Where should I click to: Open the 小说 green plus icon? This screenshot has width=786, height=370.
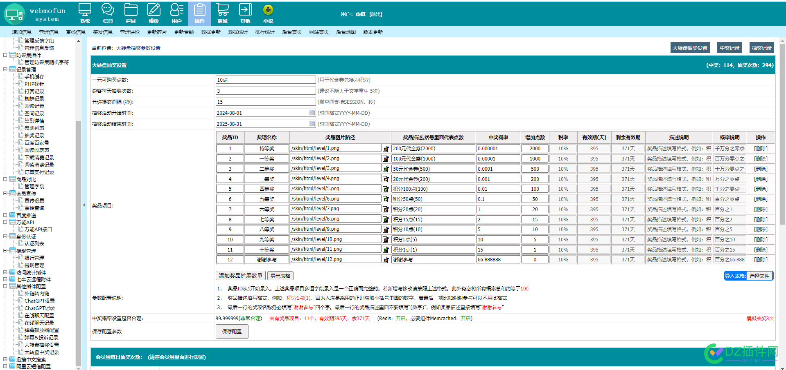tap(268, 13)
